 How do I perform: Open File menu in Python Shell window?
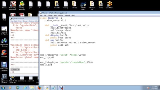[12, 21]
